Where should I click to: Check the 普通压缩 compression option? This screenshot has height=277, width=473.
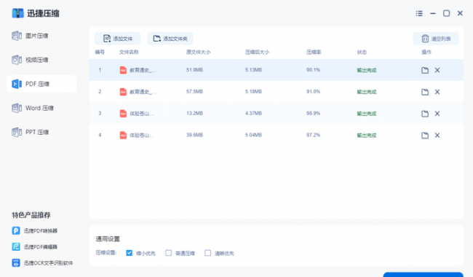[168, 253]
